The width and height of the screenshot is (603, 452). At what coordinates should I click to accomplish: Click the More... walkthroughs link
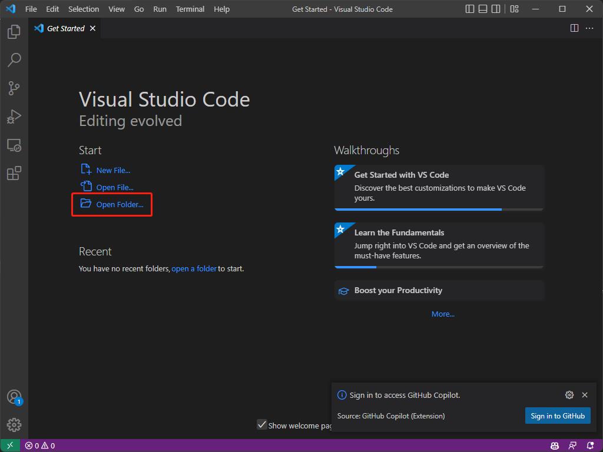pos(443,314)
